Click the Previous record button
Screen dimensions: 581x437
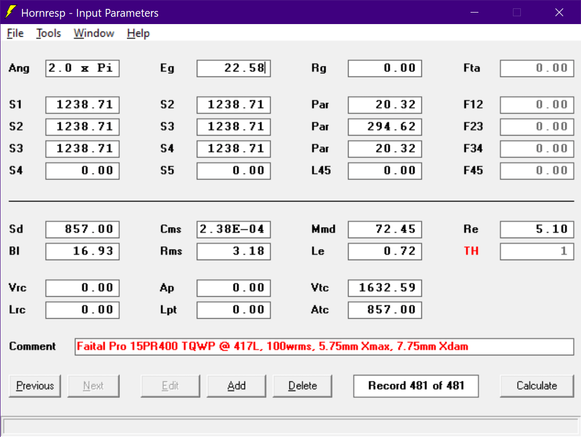tap(35, 386)
